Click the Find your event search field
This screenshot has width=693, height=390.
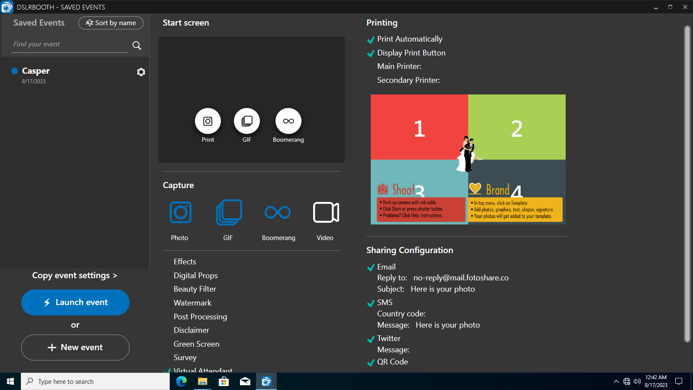(69, 44)
